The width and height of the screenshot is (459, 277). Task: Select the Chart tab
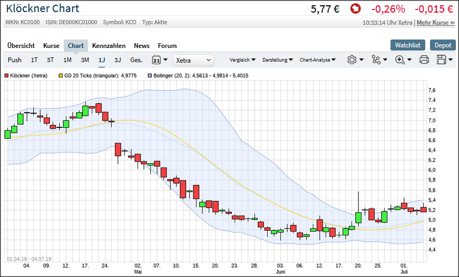coord(76,46)
